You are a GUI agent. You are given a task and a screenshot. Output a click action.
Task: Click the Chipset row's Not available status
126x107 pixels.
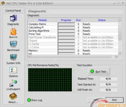point(98,41)
